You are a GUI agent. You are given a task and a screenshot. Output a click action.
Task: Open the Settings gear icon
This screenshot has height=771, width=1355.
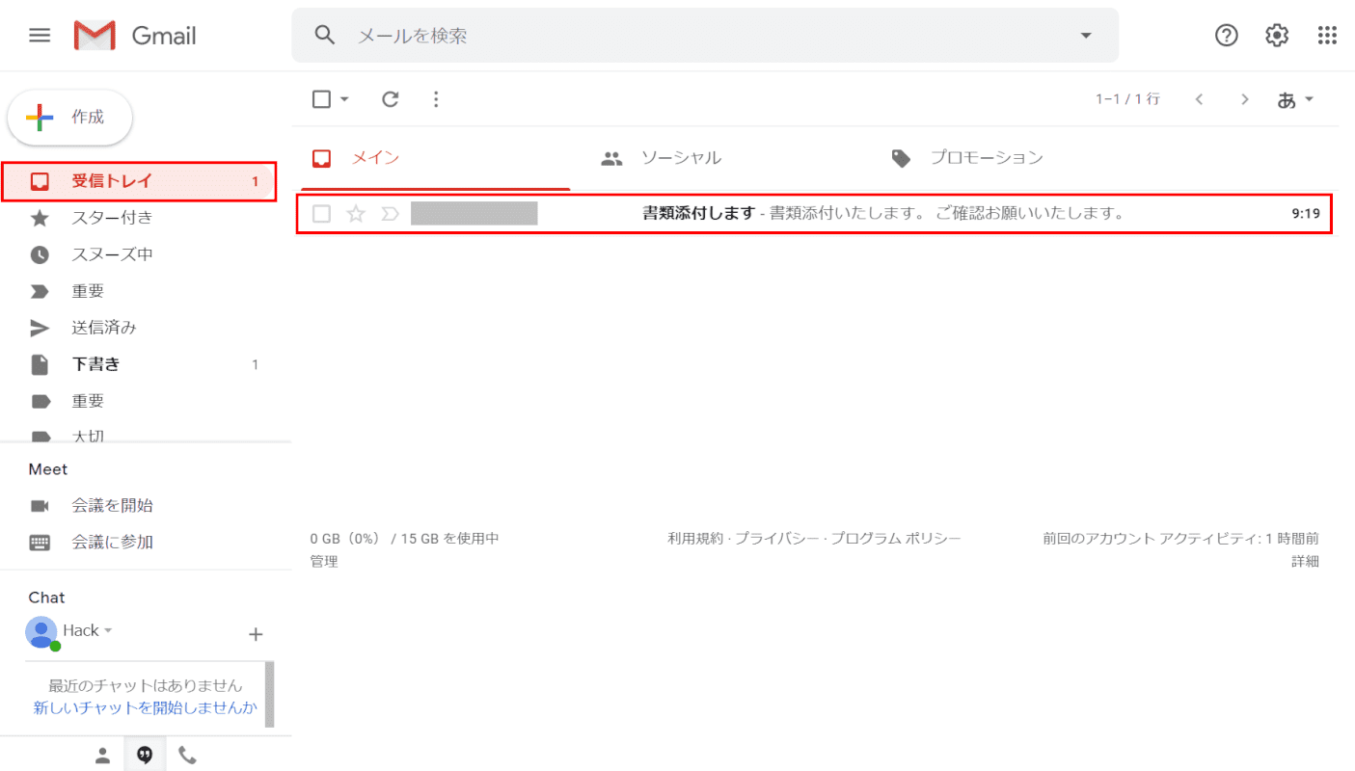(x=1277, y=36)
